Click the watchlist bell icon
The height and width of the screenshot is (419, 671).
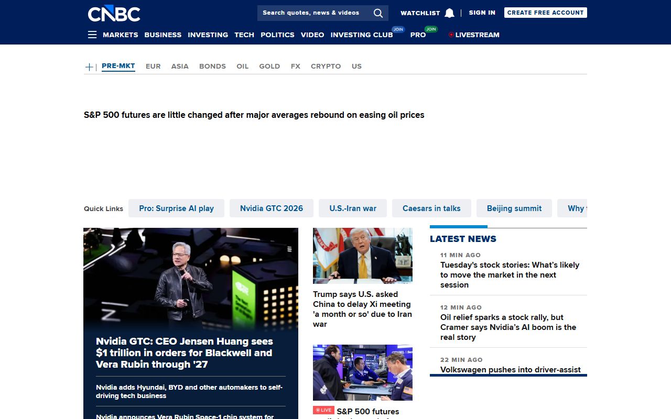pos(449,13)
